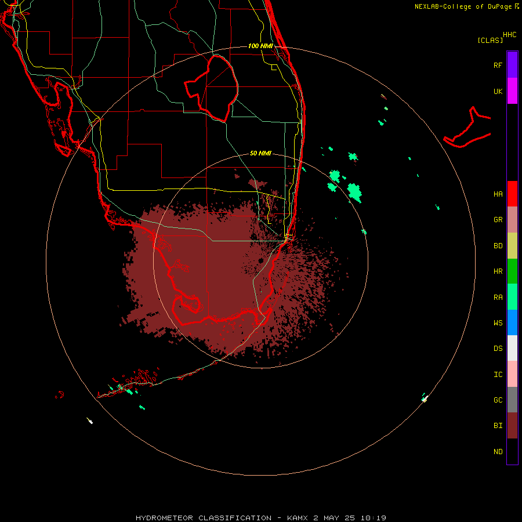
Task: Click the GR legend label
Action: (x=498, y=220)
